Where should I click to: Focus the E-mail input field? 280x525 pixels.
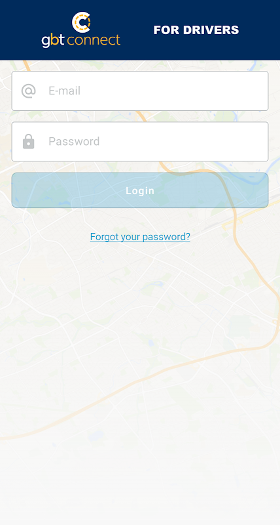coord(140,91)
